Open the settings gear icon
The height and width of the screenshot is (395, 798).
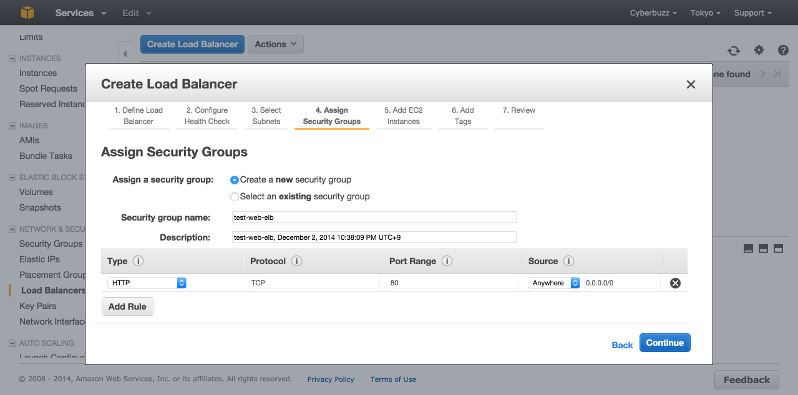[759, 50]
